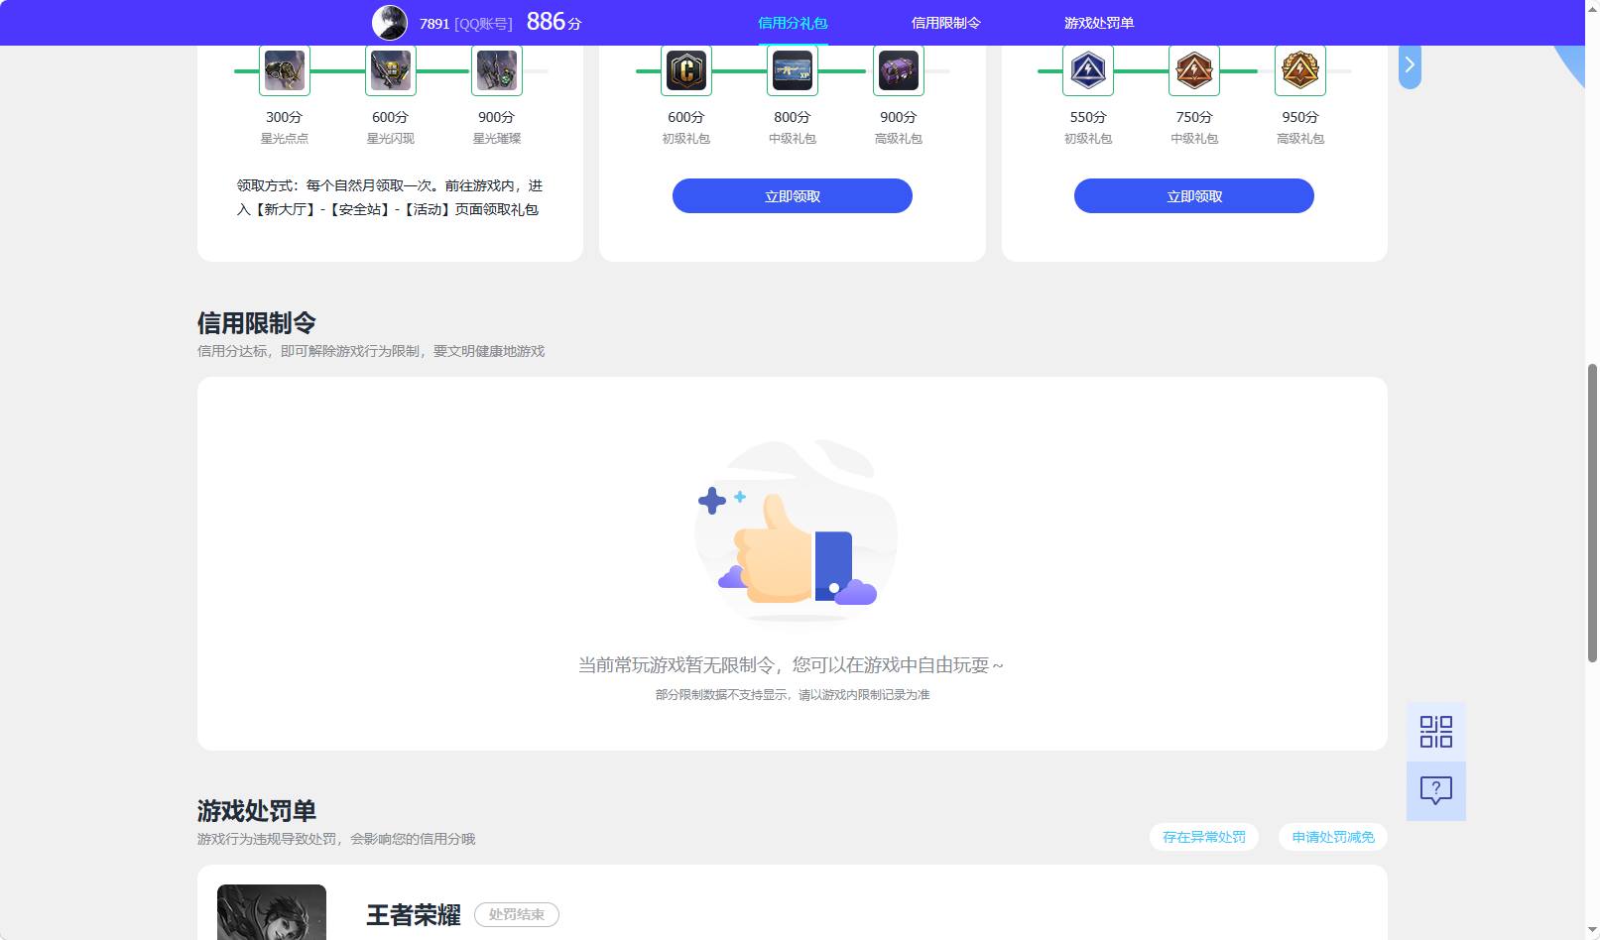1600x940 pixels.
Task: Select the 750分 中级礼包 badge icon
Action: 1194,69
